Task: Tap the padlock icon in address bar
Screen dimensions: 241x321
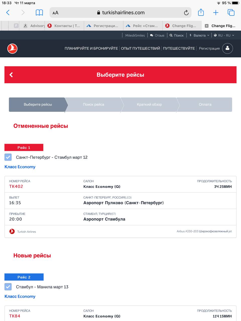Action: [x=99, y=13]
